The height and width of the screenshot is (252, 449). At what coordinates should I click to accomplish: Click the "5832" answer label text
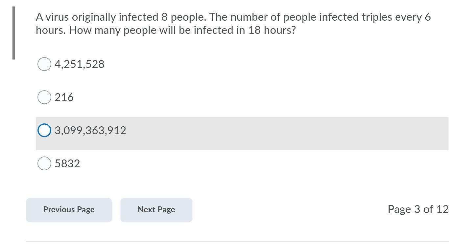click(67, 164)
